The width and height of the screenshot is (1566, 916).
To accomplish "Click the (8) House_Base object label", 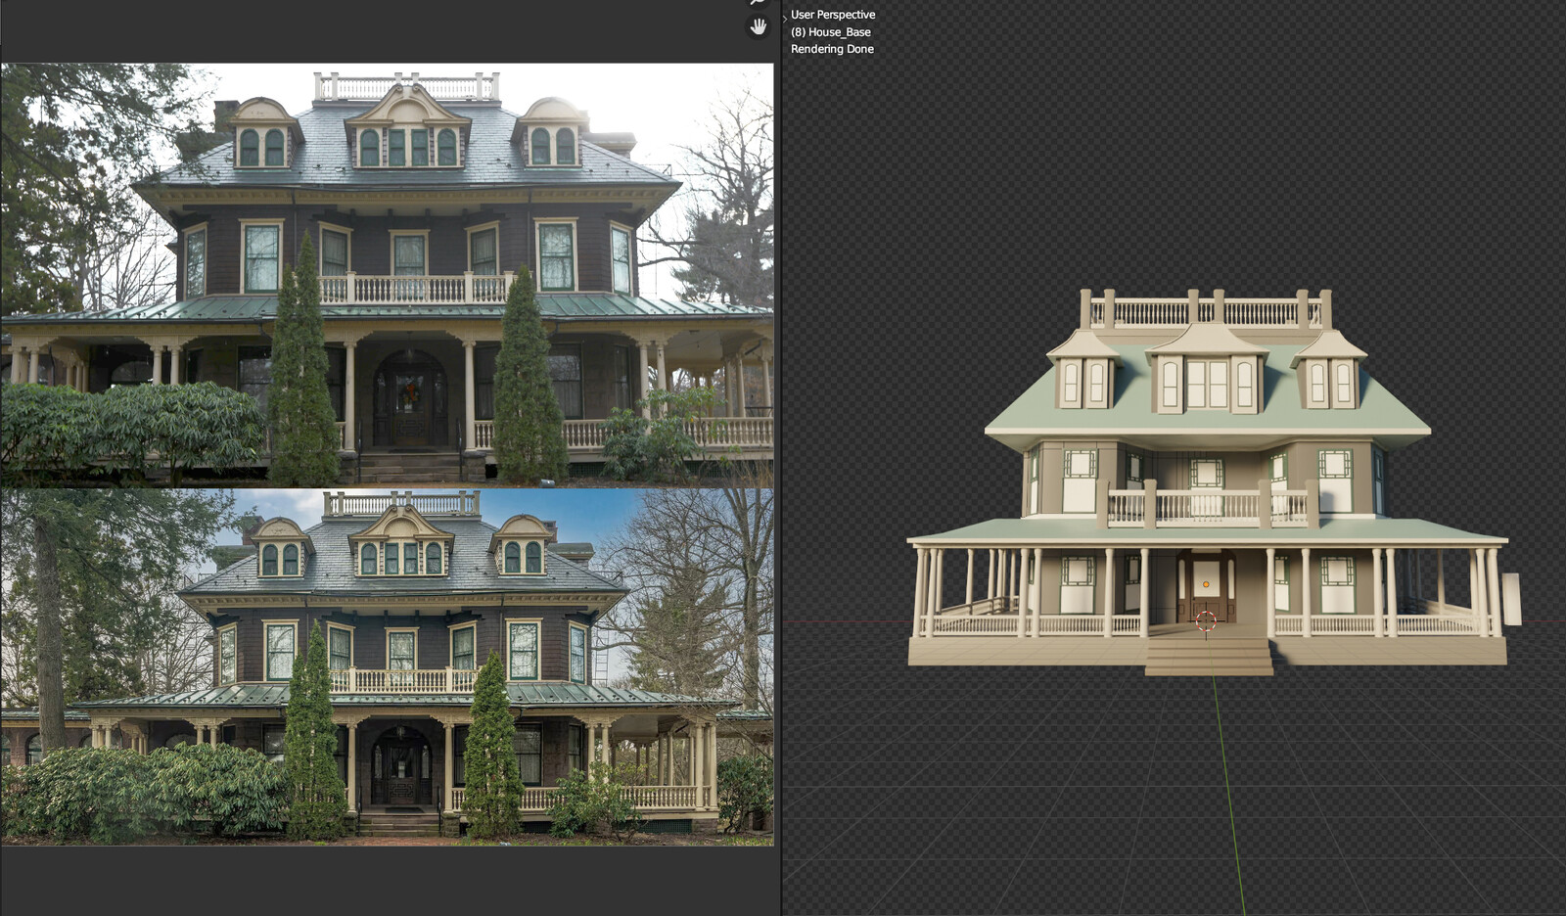I will click(830, 32).
